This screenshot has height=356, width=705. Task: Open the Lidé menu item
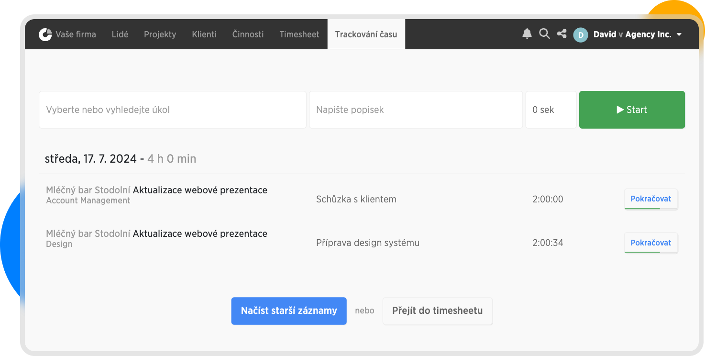coord(120,34)
